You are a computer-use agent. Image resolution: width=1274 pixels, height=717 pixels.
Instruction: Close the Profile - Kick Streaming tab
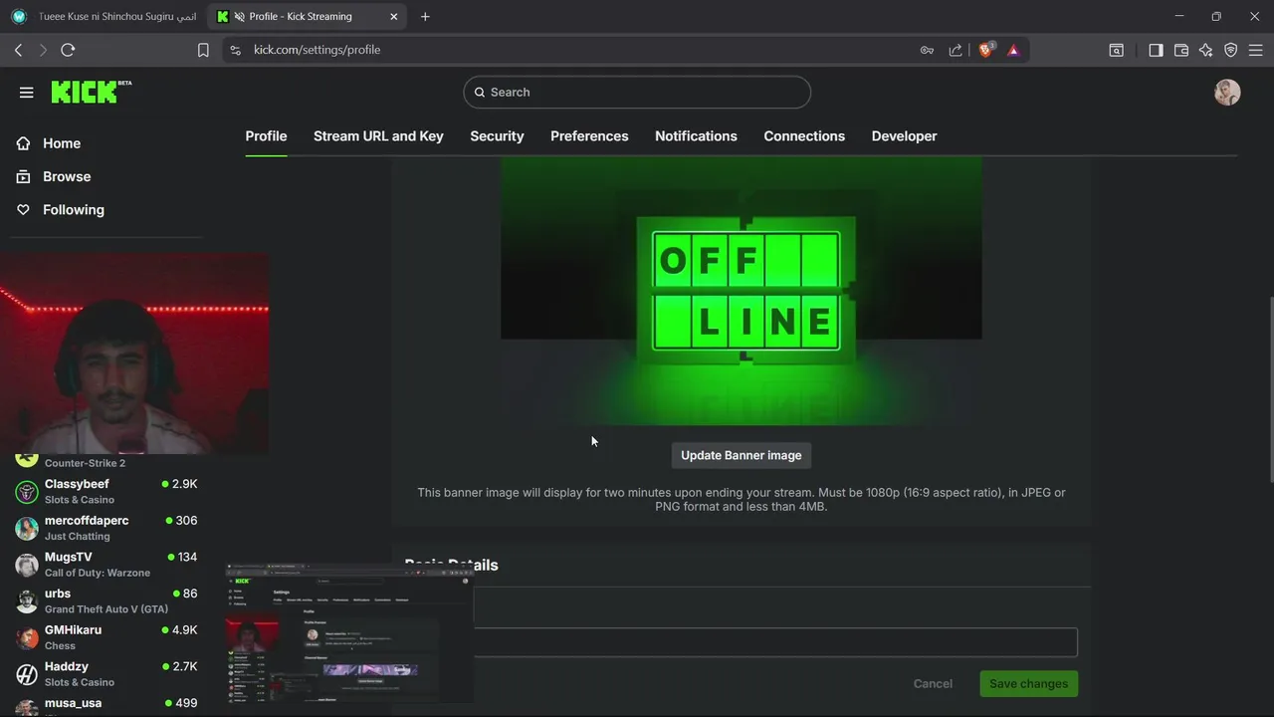[x=394, y=17]
